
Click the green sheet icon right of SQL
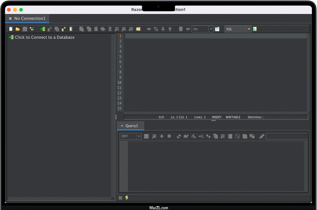255,29
